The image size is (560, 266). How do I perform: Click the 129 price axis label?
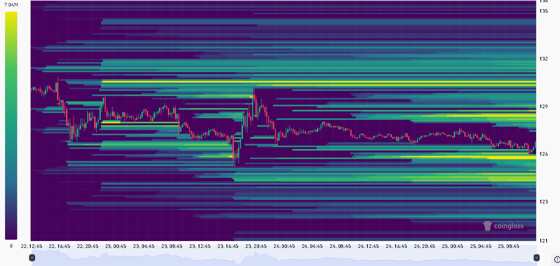click(543, 106)
